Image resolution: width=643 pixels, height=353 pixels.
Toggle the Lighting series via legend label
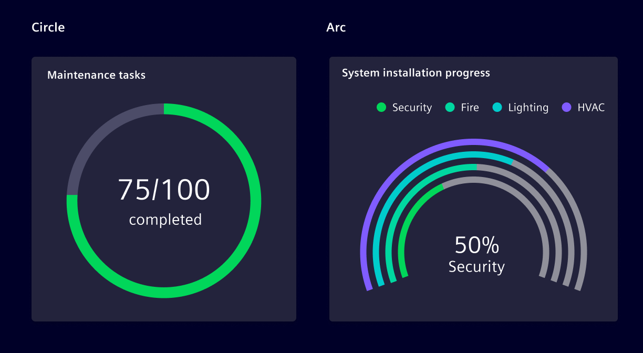tap(528, 108)
